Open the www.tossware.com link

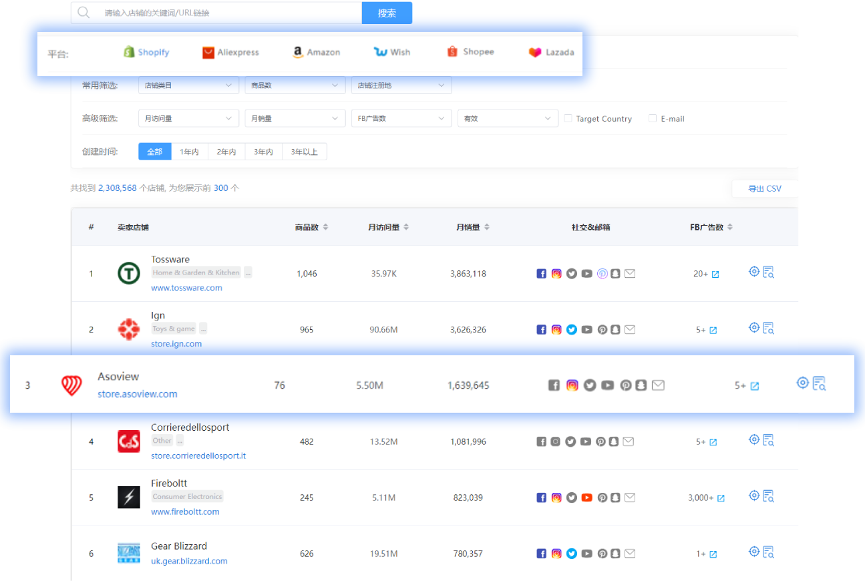tap(186, 288)
